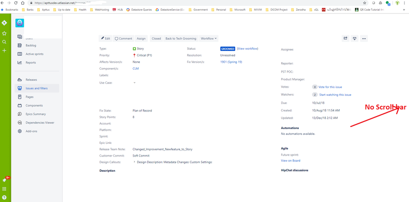Screen dimensions: 409x202
Task: Open the Zerodha bookmark folder
Action: coord(298,10)
